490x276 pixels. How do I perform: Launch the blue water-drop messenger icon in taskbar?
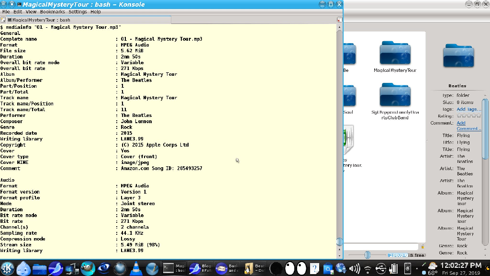tap(23, 268)
